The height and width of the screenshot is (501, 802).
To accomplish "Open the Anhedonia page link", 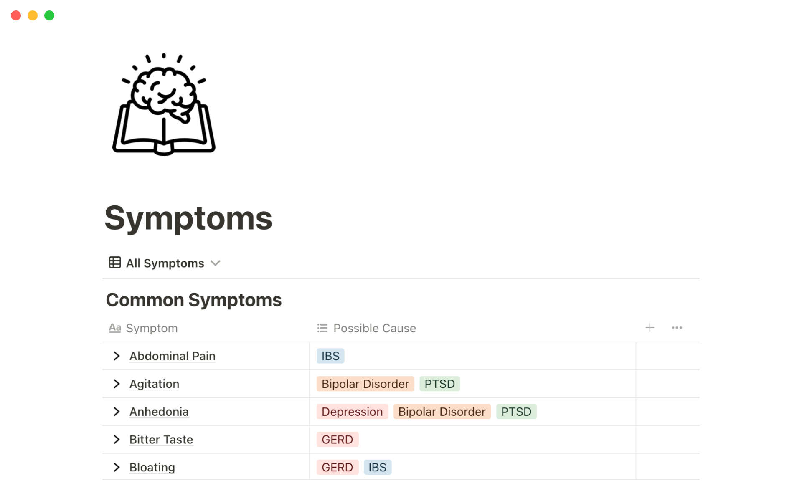I will (x=159, y=412).
